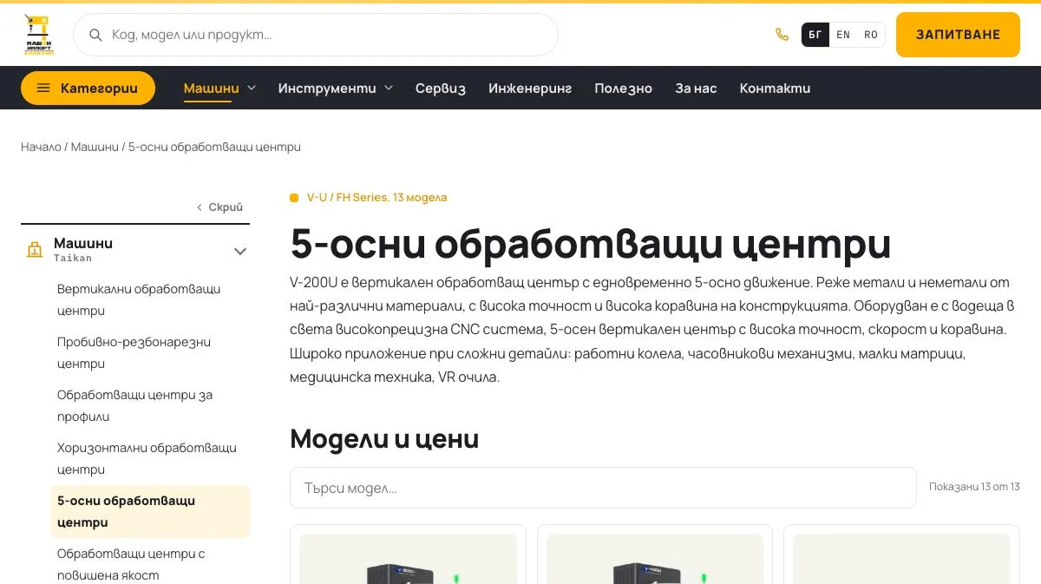Switch language to БГ

click(815, 35)
